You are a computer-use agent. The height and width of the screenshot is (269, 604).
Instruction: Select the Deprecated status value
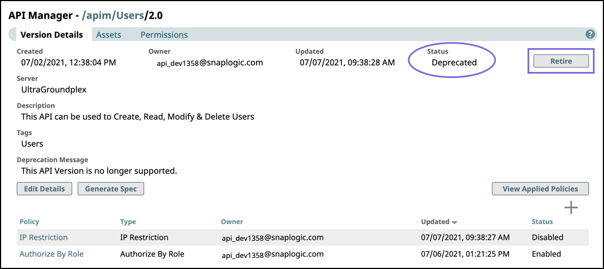coord(454,63)
